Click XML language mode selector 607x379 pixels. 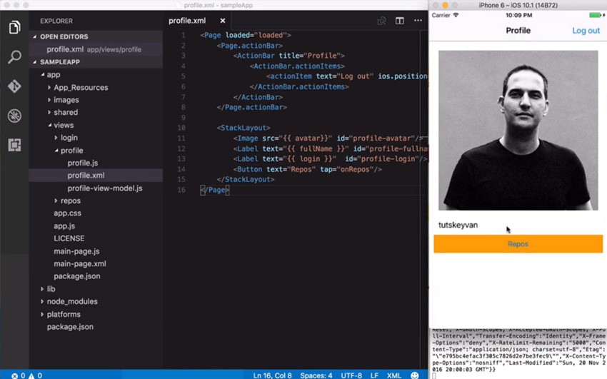click(x=394, y=375)
